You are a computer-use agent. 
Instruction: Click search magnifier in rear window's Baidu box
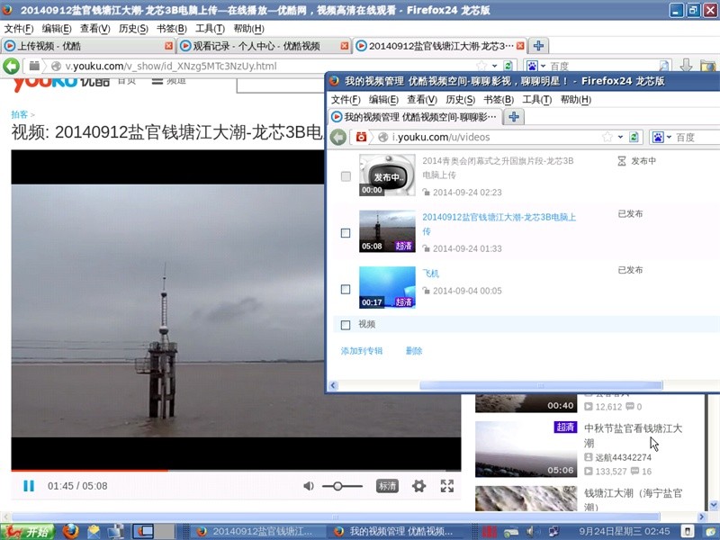[664, 66]
